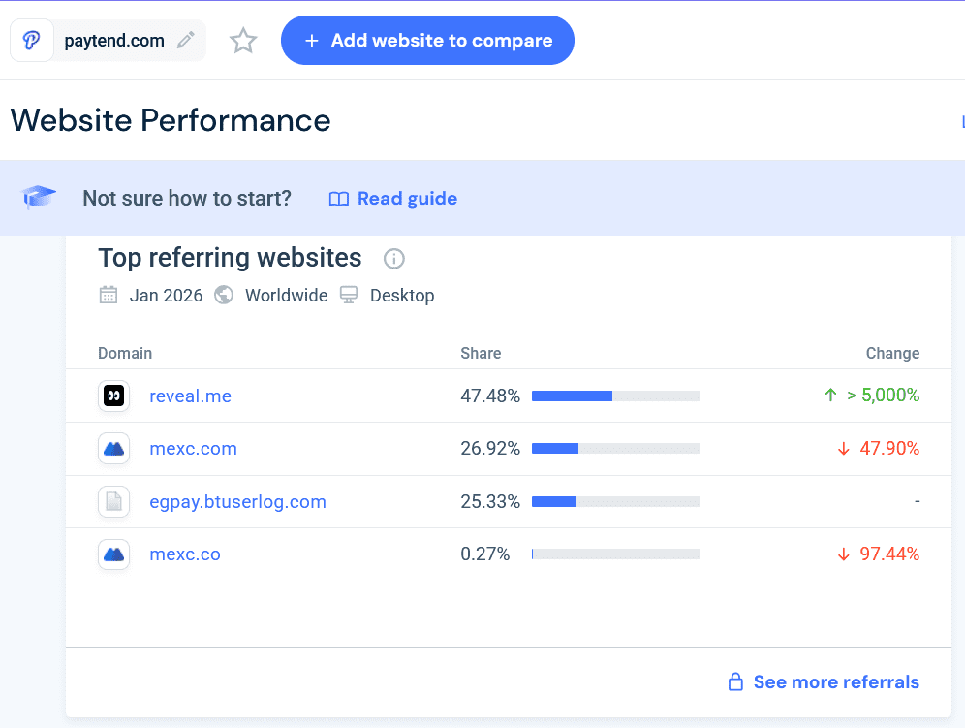Toggle the star to favorite paytend.com

tap(242, 40)
